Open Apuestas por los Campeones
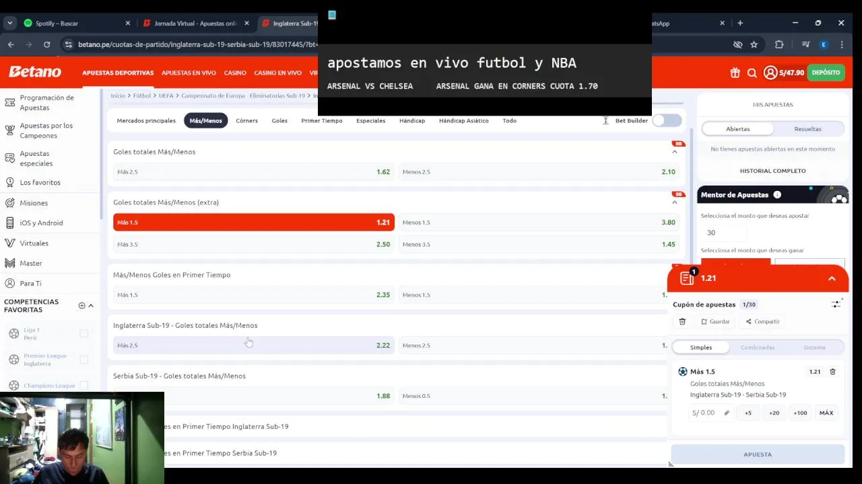This screenshot has width=862, height=484. [x=47, y=130]
